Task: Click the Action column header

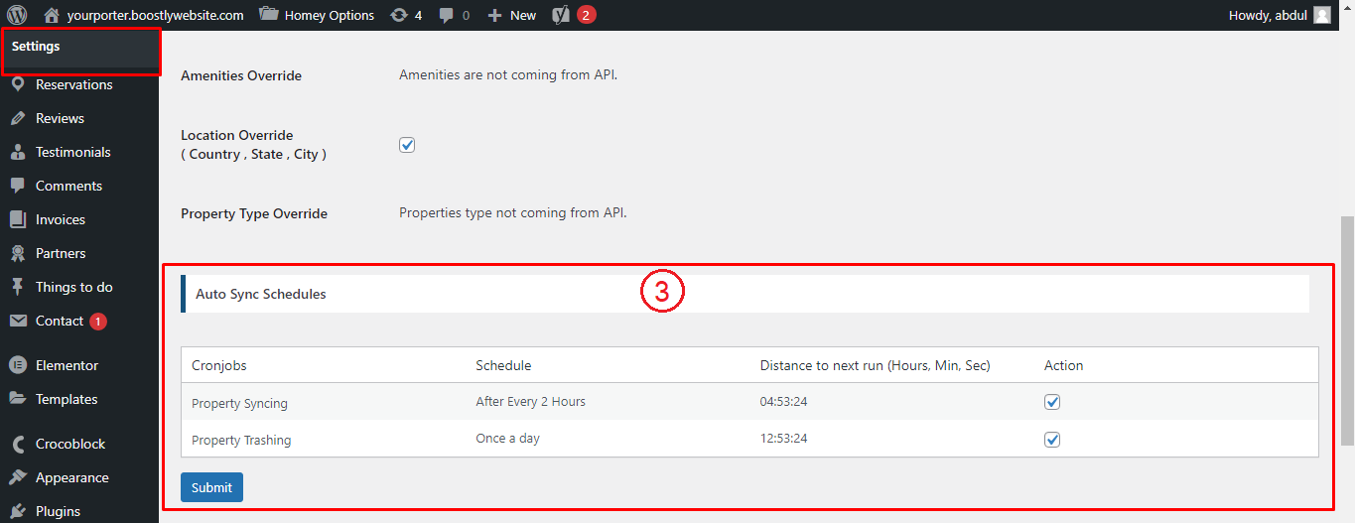Action: [1063, 365]
